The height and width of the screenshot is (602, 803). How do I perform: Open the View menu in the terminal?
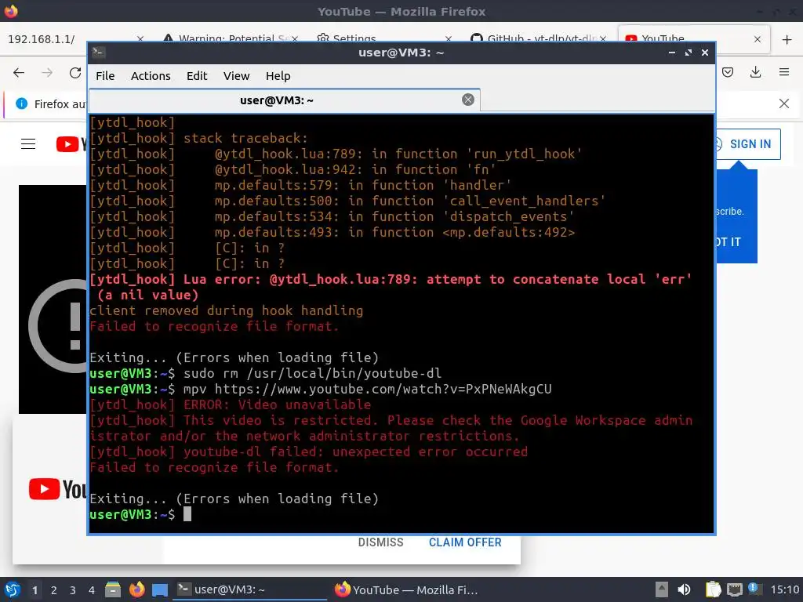click(236, 76)
